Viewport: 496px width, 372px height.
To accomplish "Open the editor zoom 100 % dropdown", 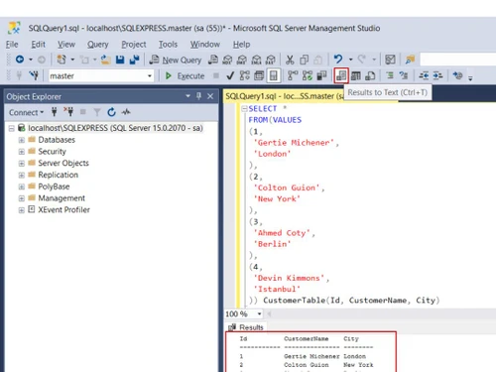I will coord(260,313).
